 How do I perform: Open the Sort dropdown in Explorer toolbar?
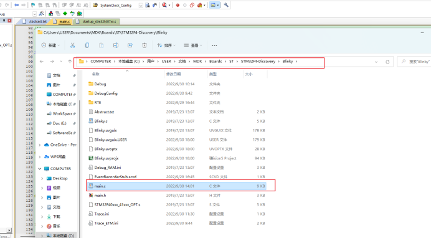tap(166, 45)
